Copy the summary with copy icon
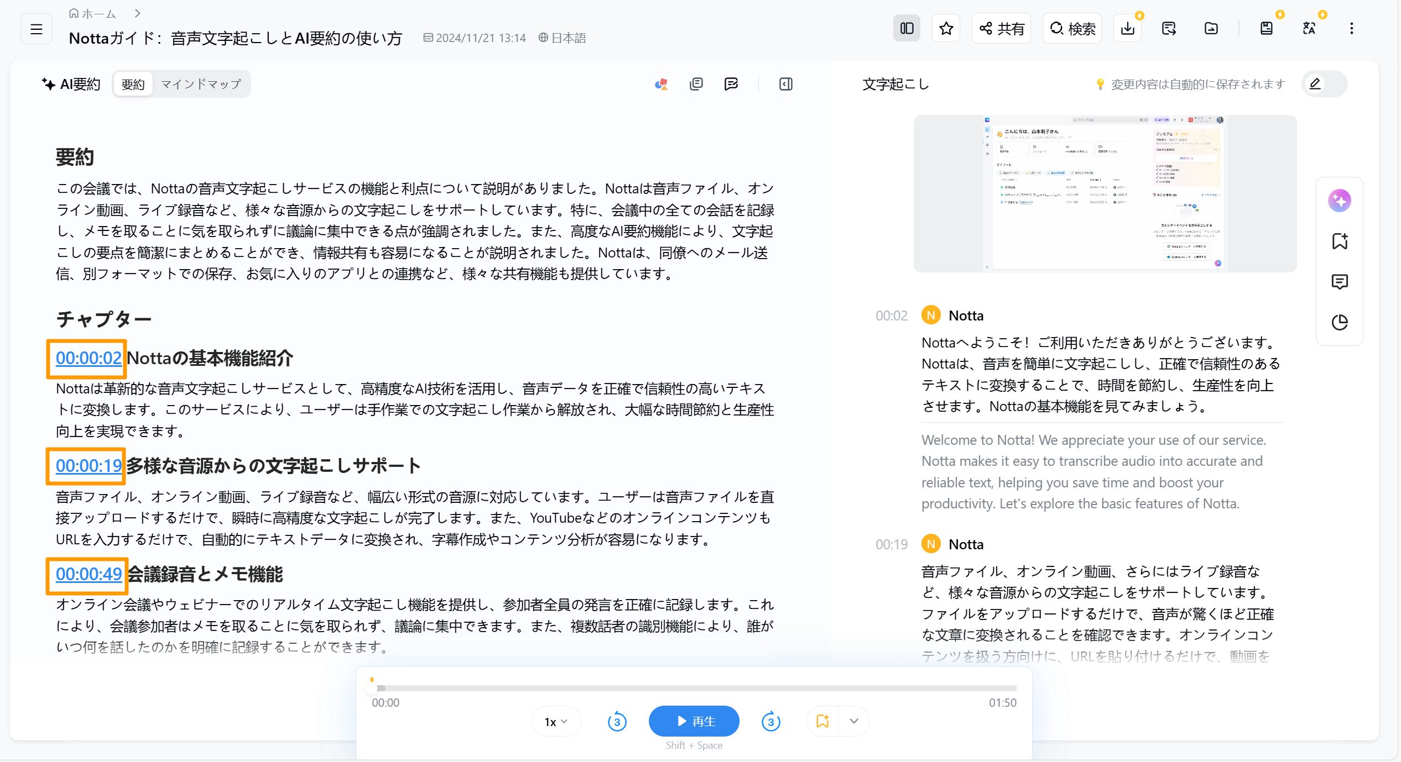The image size is (1401, 762). pos(696,84)
